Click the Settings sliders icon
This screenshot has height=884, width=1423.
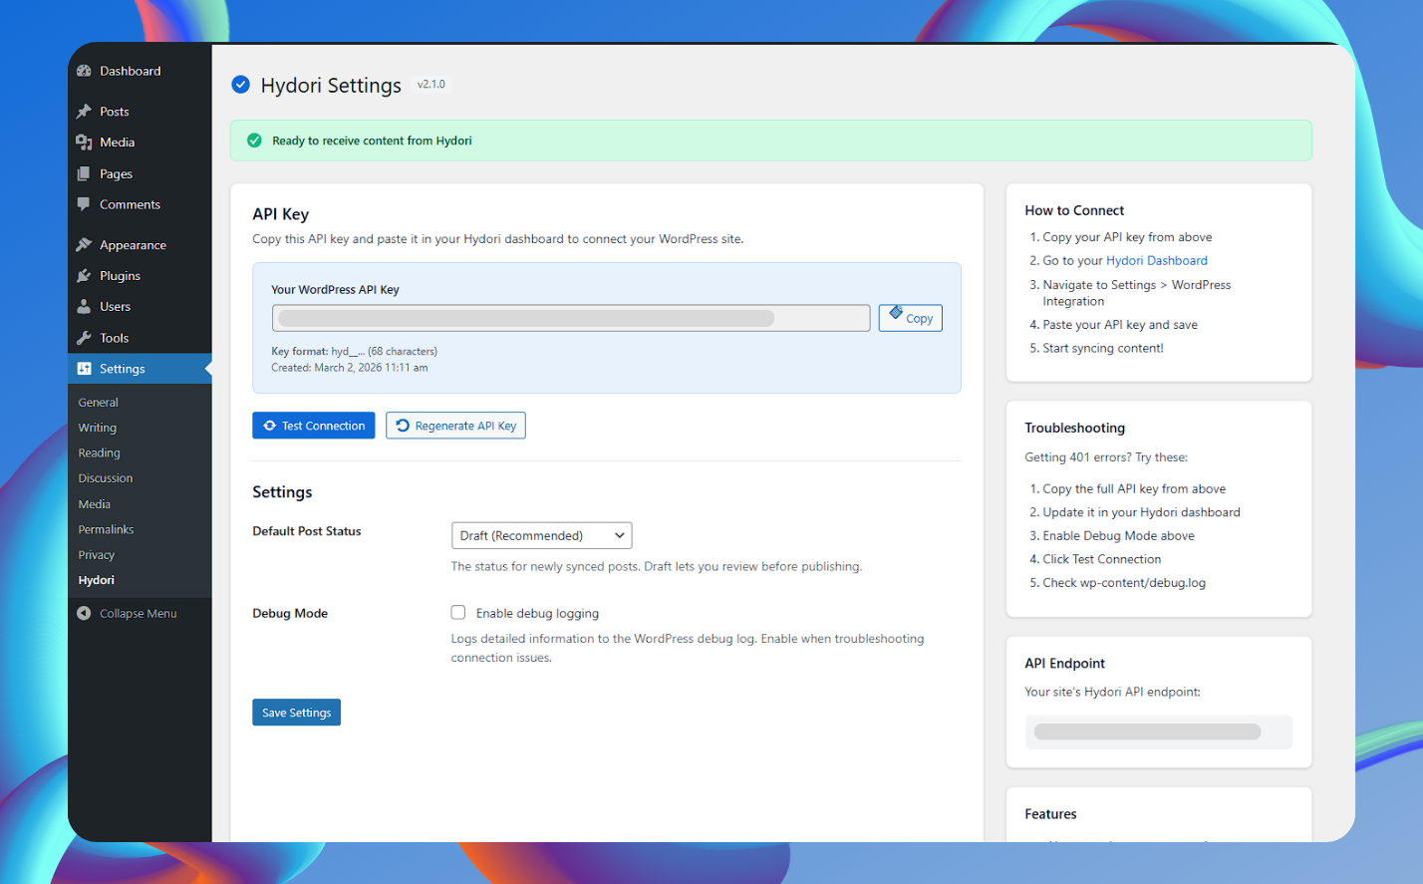click(84, 369)
